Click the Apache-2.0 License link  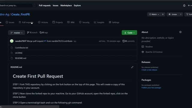[154, 52]
